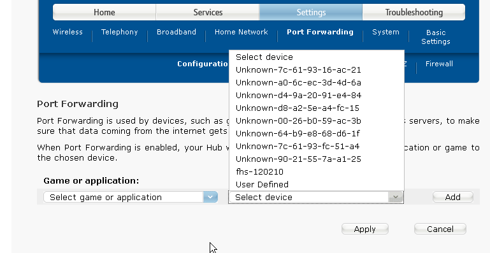This screenshot has height=253, width=490.
Task: Open the Configuration sub-tab
Action: pos(203,64)
